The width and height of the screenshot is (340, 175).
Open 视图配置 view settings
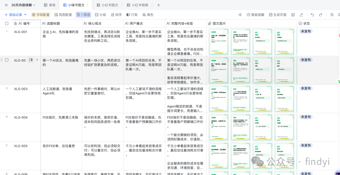click(63, 15)
